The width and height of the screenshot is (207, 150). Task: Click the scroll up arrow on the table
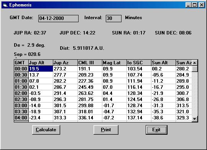(x=195, y=63)
